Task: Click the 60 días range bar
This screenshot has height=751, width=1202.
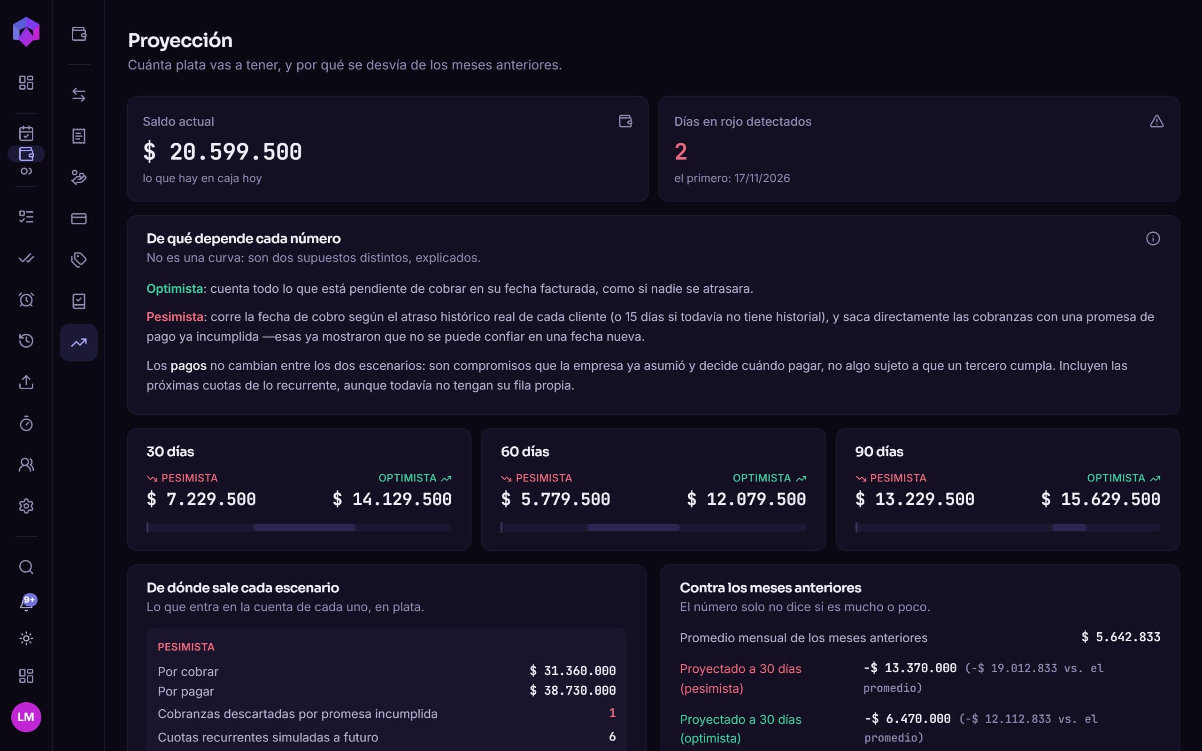Action: (653, 528)
